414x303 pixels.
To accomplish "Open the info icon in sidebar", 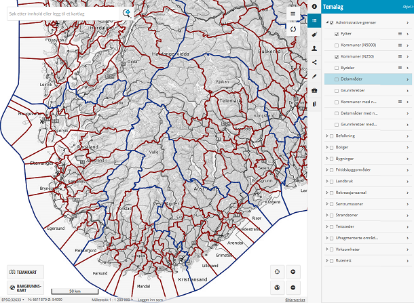I will tap(314, 6).
